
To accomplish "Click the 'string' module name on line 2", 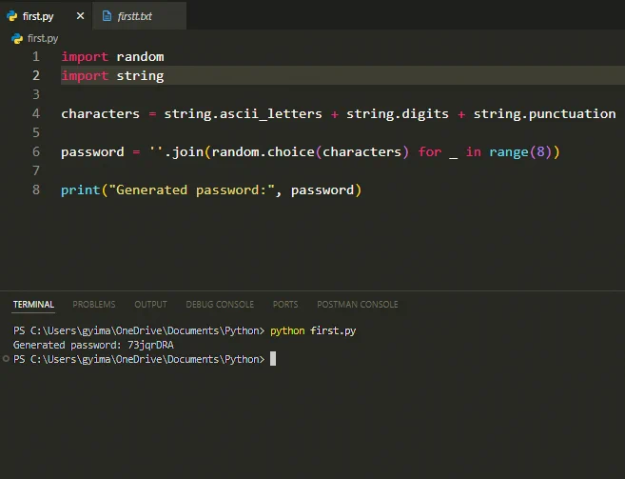I will [x=140, y=76].
